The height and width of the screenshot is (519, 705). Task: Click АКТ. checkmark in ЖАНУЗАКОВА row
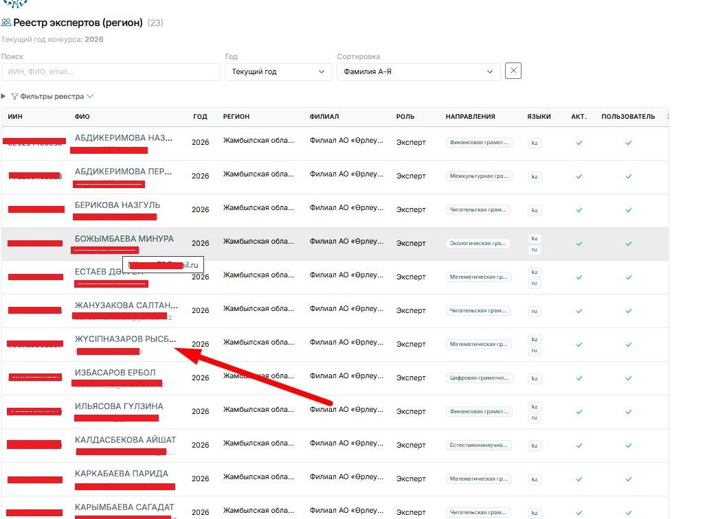[579, 311]
